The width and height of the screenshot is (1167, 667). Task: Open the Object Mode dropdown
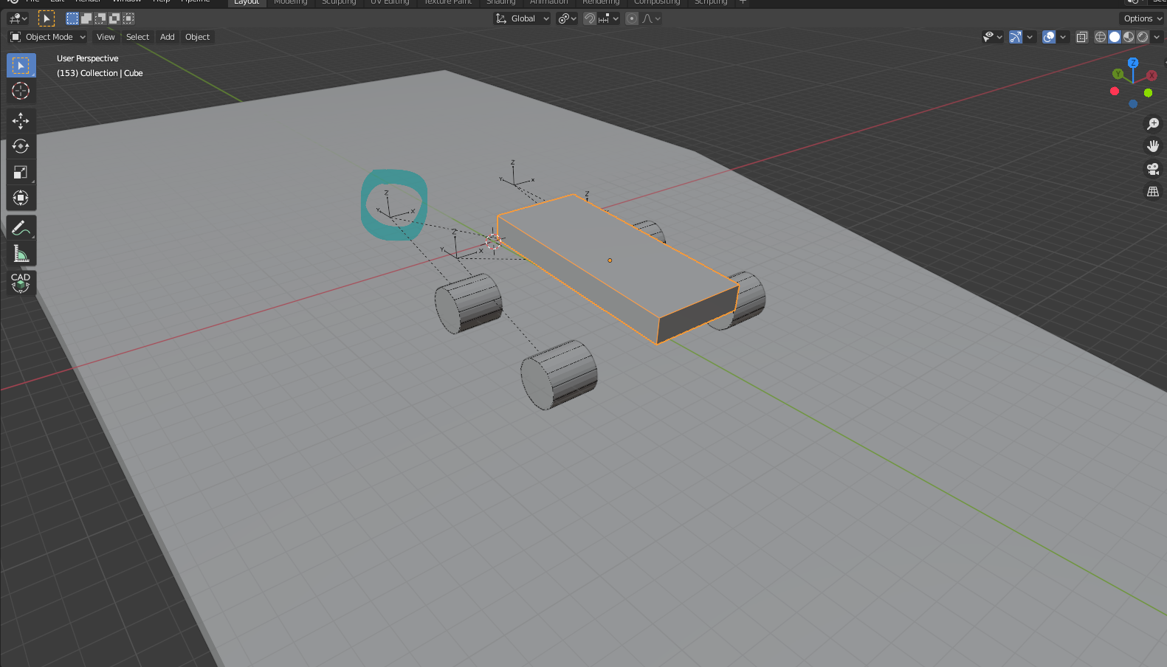(48, 37)
